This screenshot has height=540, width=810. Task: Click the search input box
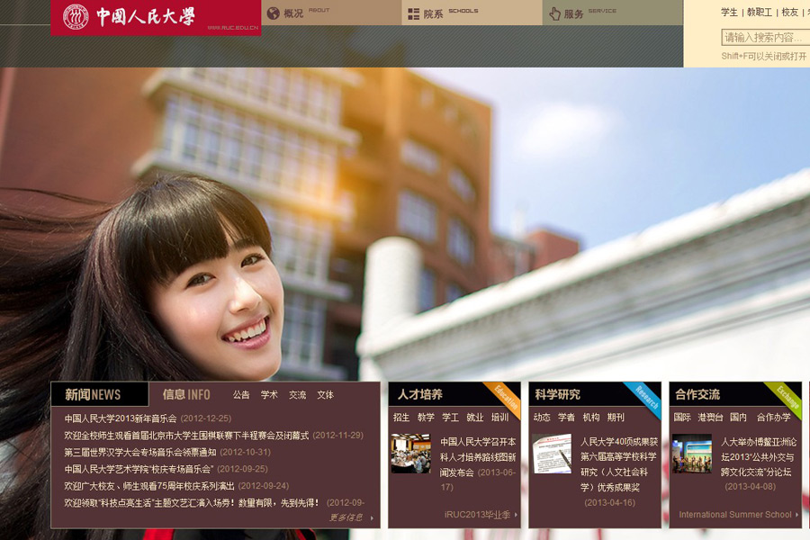point(765,37)
